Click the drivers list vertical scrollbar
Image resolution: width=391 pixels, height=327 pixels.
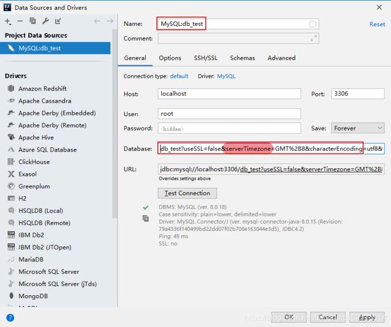pyautogui.click(x=115, y=123)
